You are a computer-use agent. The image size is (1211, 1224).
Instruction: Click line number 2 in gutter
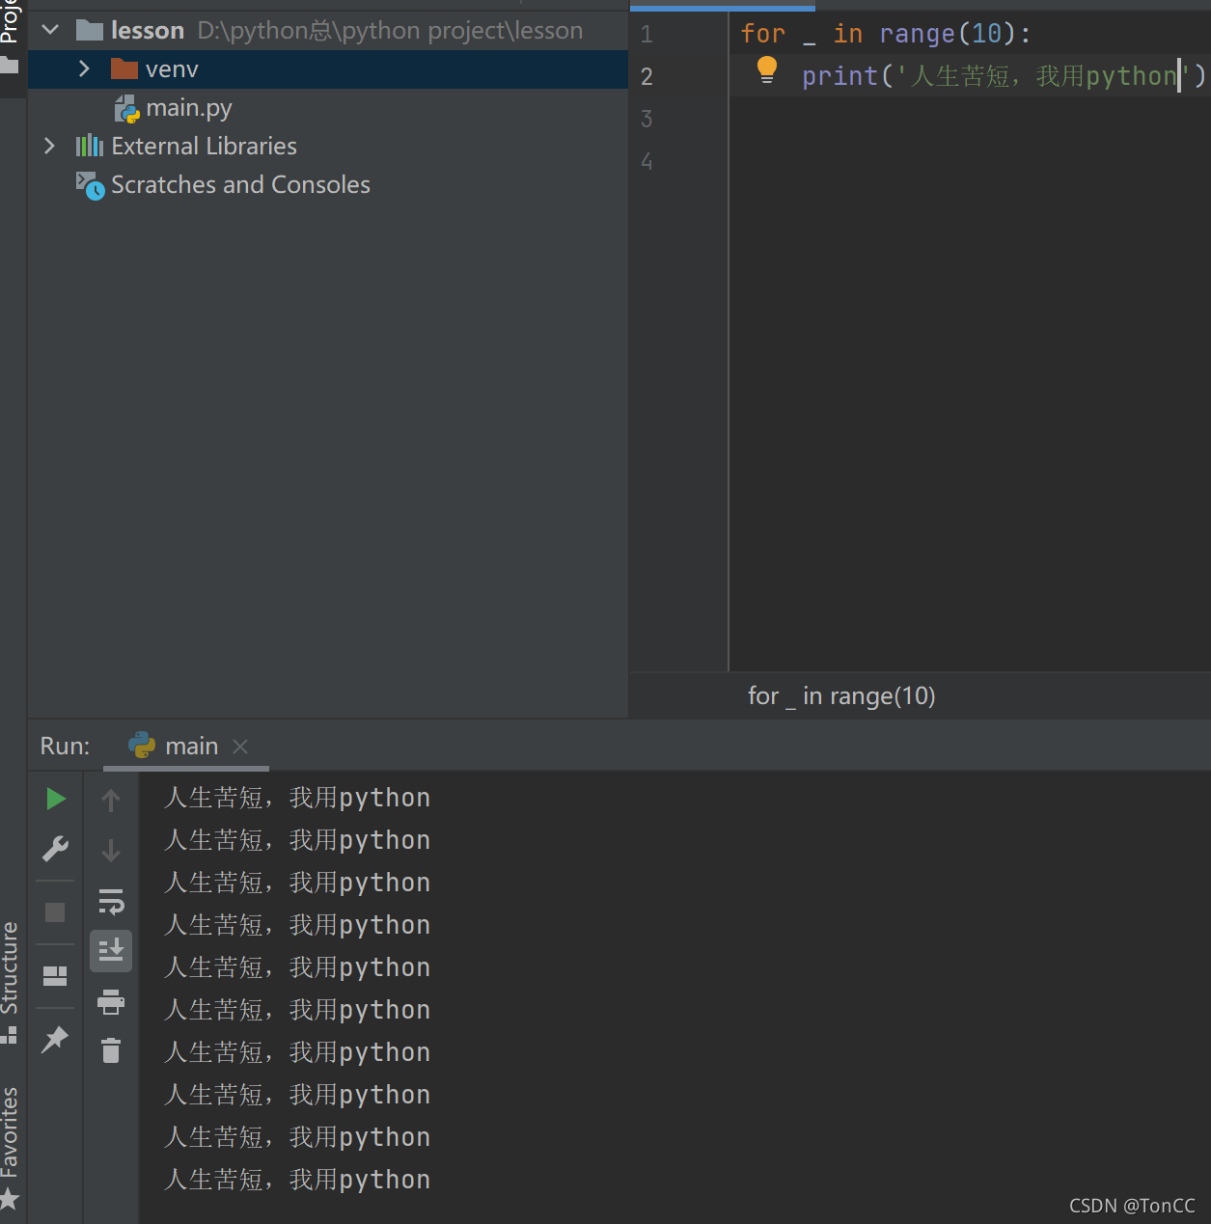pos(647,77)
